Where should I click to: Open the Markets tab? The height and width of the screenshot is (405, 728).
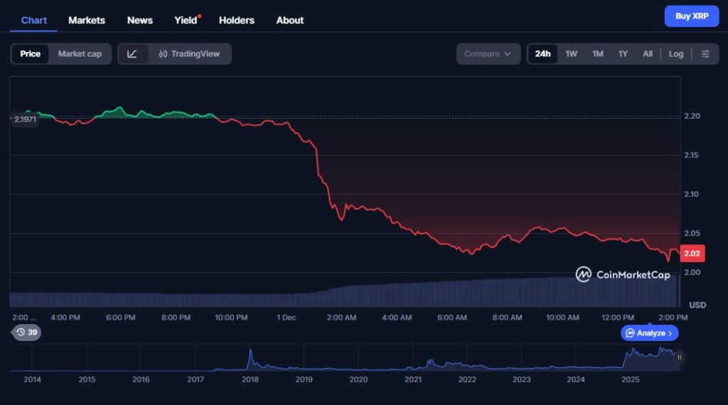[x=87, y=21]
